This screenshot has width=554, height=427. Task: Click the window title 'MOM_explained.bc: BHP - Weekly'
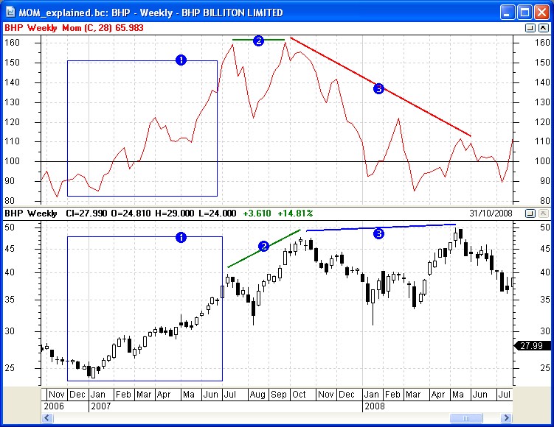click(95, 13)
